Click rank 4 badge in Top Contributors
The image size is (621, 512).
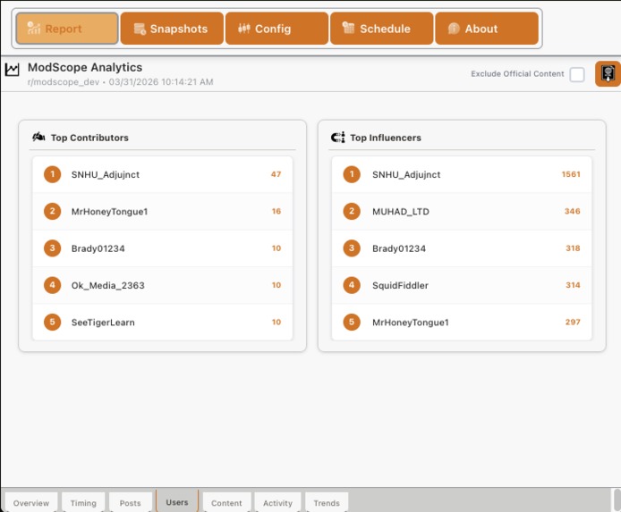(x=52, y=285)
